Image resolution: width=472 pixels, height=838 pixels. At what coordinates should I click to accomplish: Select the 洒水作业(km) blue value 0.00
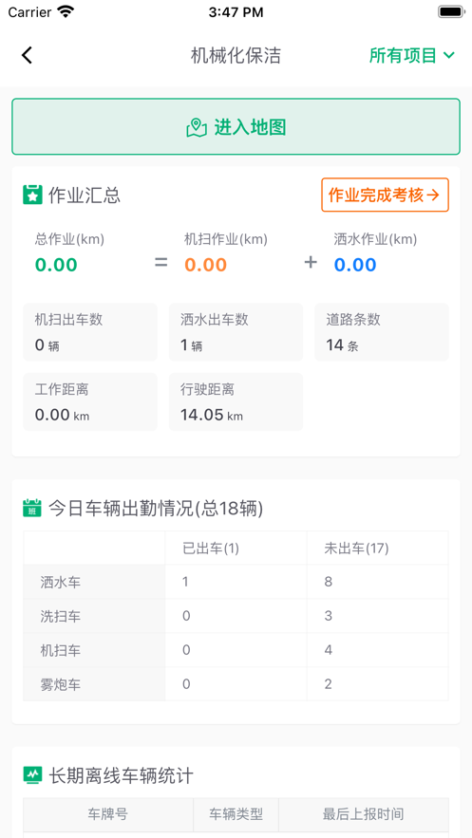[355, 265]
